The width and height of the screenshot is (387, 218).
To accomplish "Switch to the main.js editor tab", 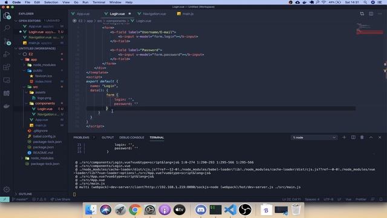I will (x=188, y=14).
